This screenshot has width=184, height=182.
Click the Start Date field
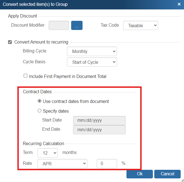click(99, 120)
